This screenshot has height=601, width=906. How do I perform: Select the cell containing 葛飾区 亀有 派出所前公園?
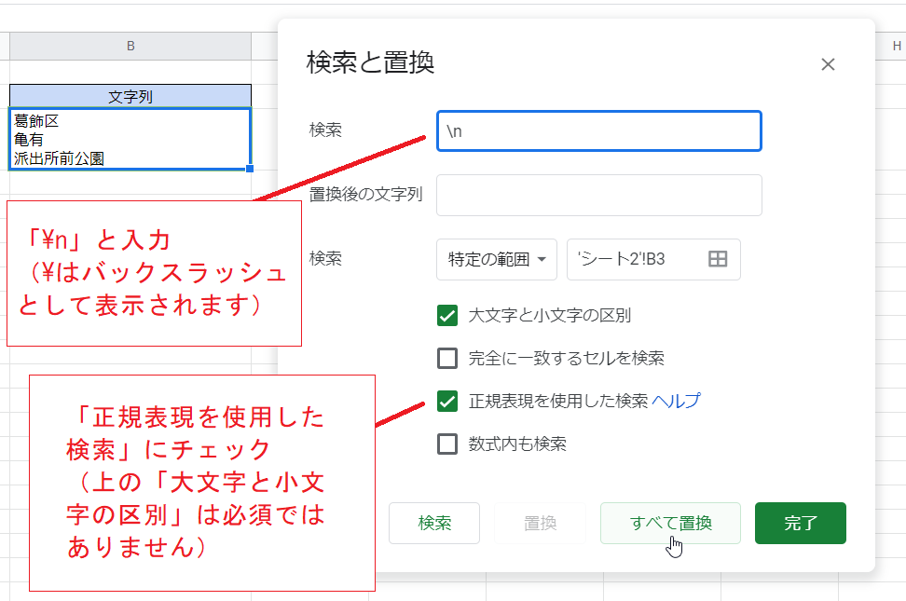(x=130, y=139)
